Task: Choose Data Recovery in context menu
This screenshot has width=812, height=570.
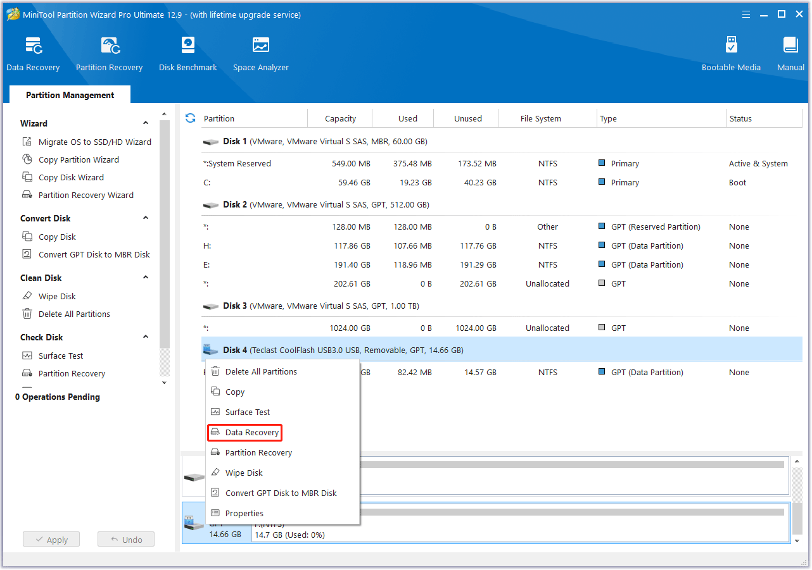Action: coord(282,432)
